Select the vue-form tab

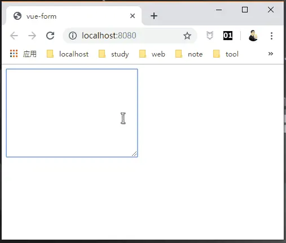73,16
